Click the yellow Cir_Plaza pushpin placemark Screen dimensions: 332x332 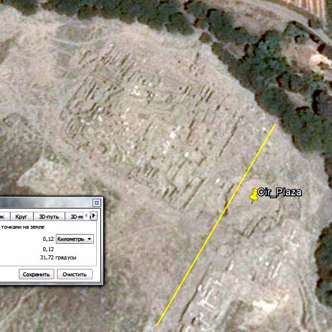pyautogui.click(x=253, y=195)
